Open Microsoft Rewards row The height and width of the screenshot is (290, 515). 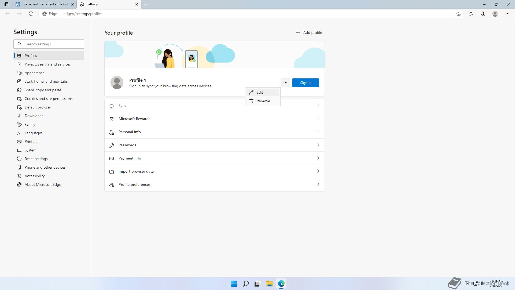pos(215,119)
